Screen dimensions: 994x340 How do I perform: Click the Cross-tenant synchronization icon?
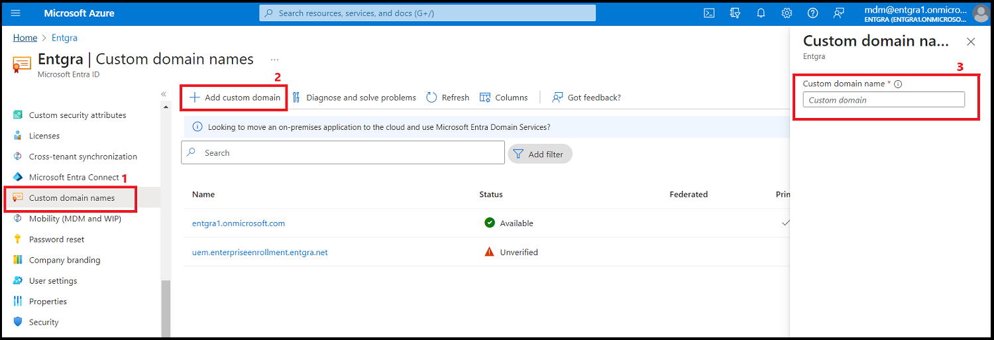[18, 156]
